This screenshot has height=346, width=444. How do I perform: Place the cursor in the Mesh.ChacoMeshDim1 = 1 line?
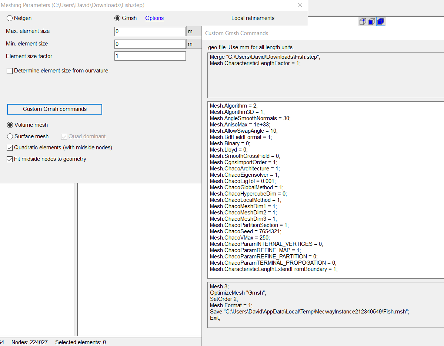[243, 206]
